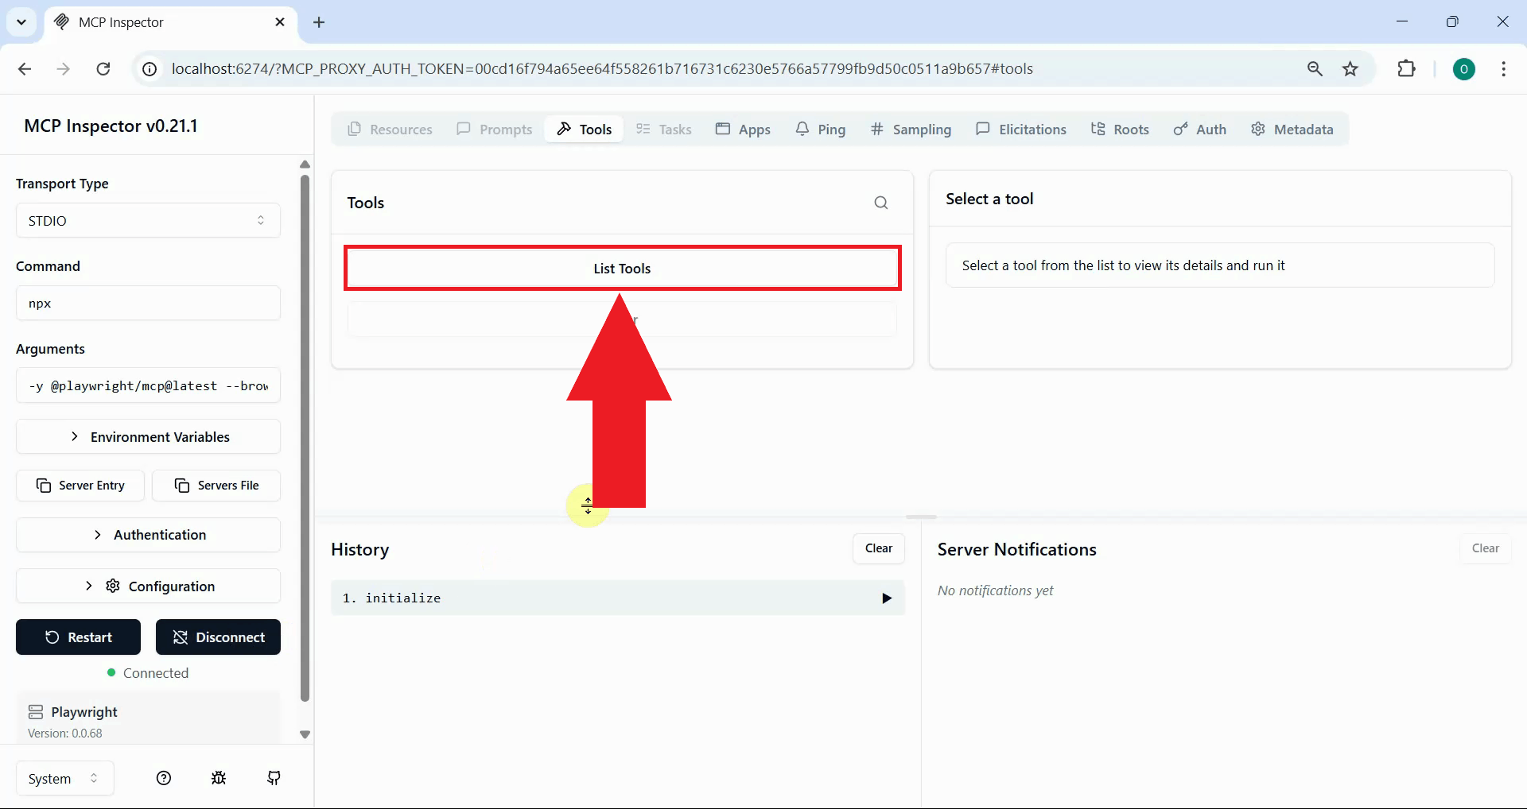Open the Tools search magnifier
This screenshot has height=809, width=1527.
[x=881, y=203]
